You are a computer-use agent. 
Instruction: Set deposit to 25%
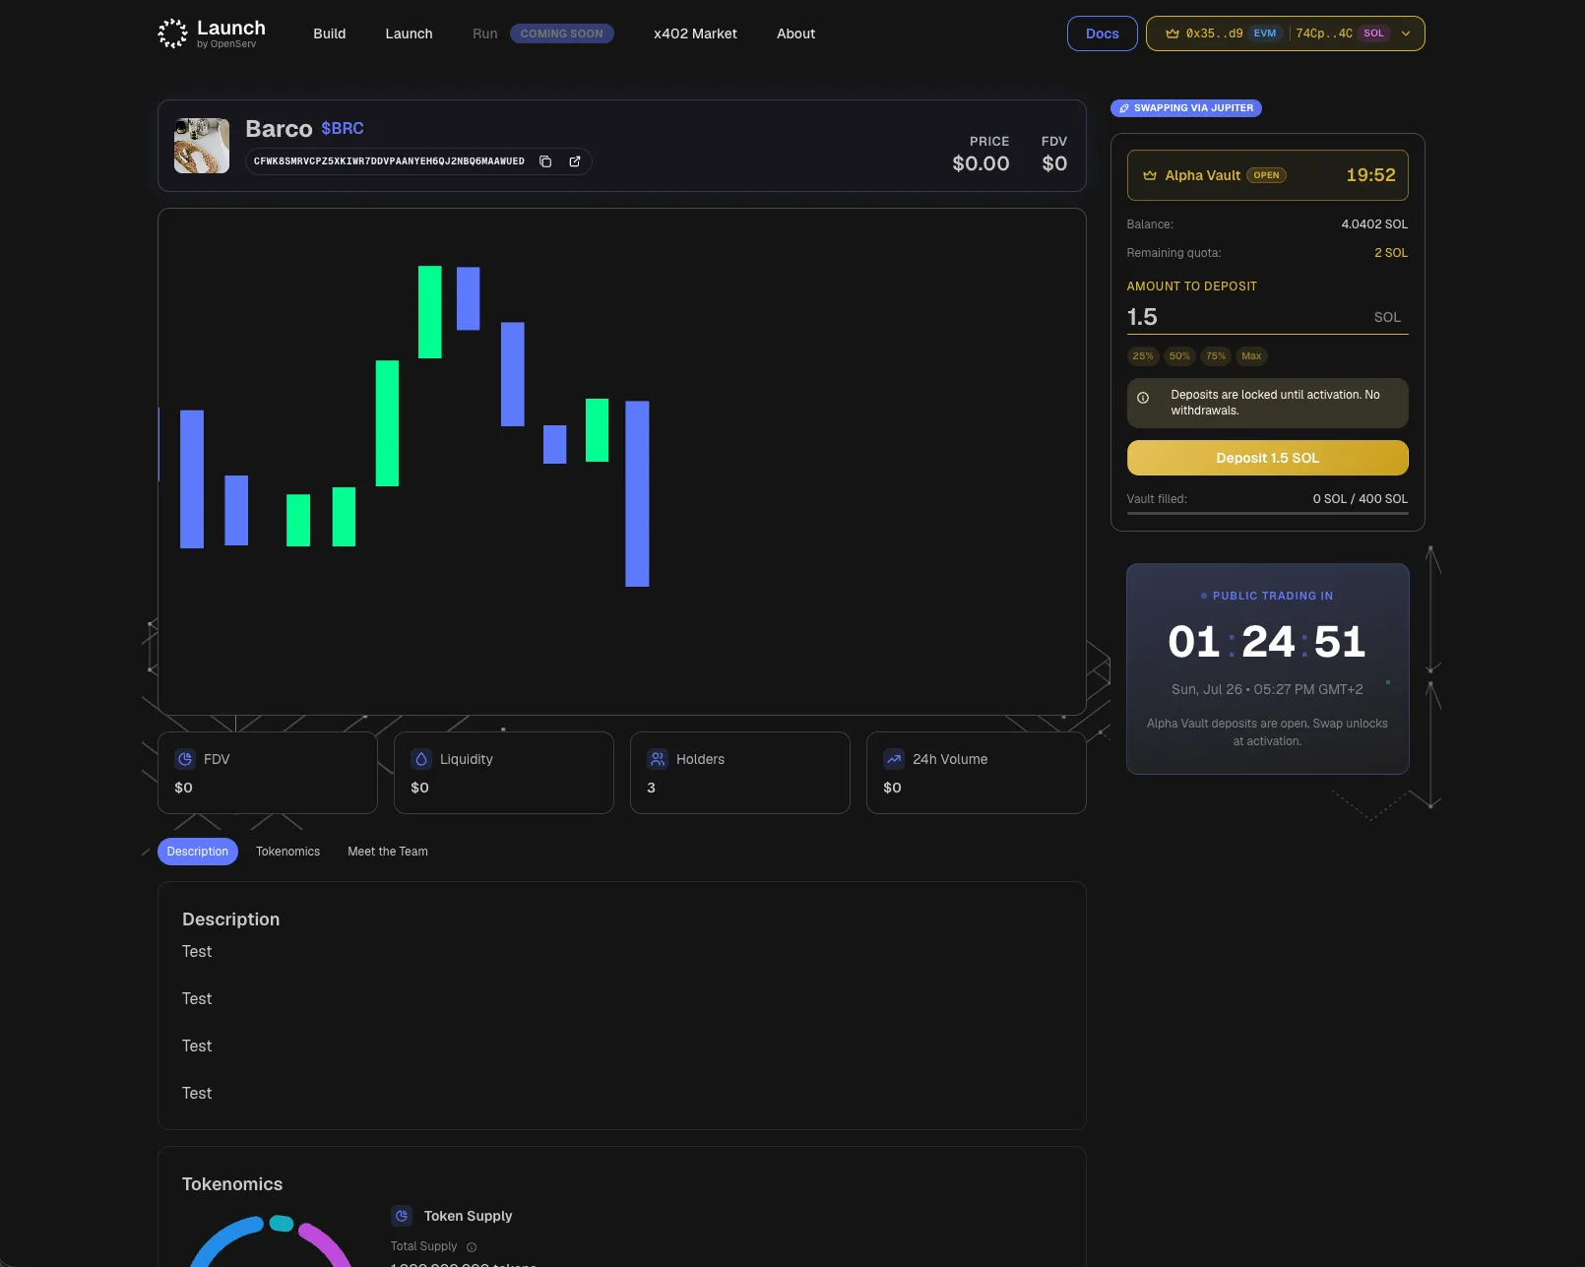[x=1143, y=356]
